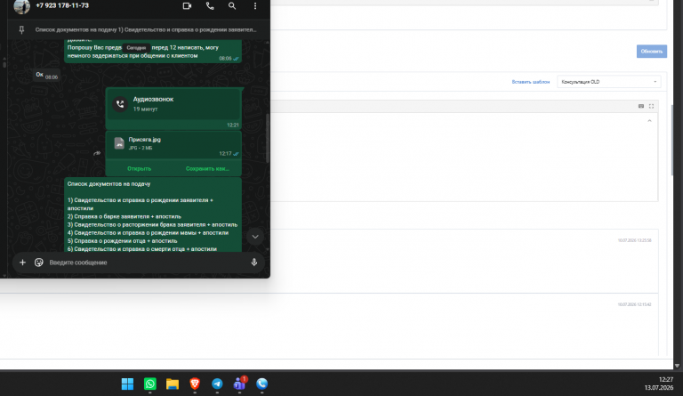Click the Присяга.jpg file name

[x=145, y=140]
